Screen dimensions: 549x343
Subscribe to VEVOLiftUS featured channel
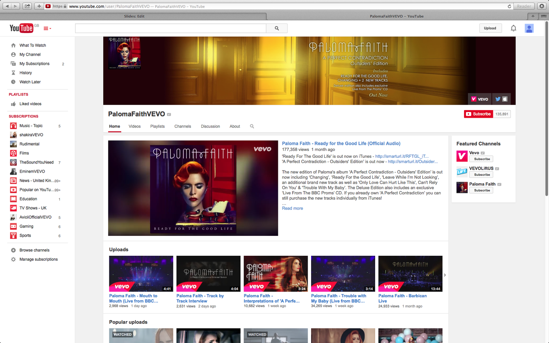click(x=482, y=175)
